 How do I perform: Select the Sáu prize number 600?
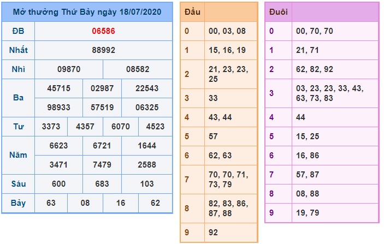point(59,184)
